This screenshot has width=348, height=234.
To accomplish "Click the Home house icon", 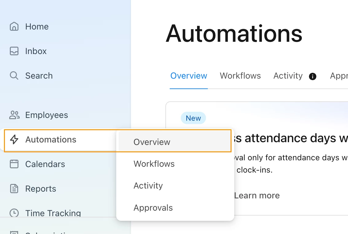I will 14,26.
